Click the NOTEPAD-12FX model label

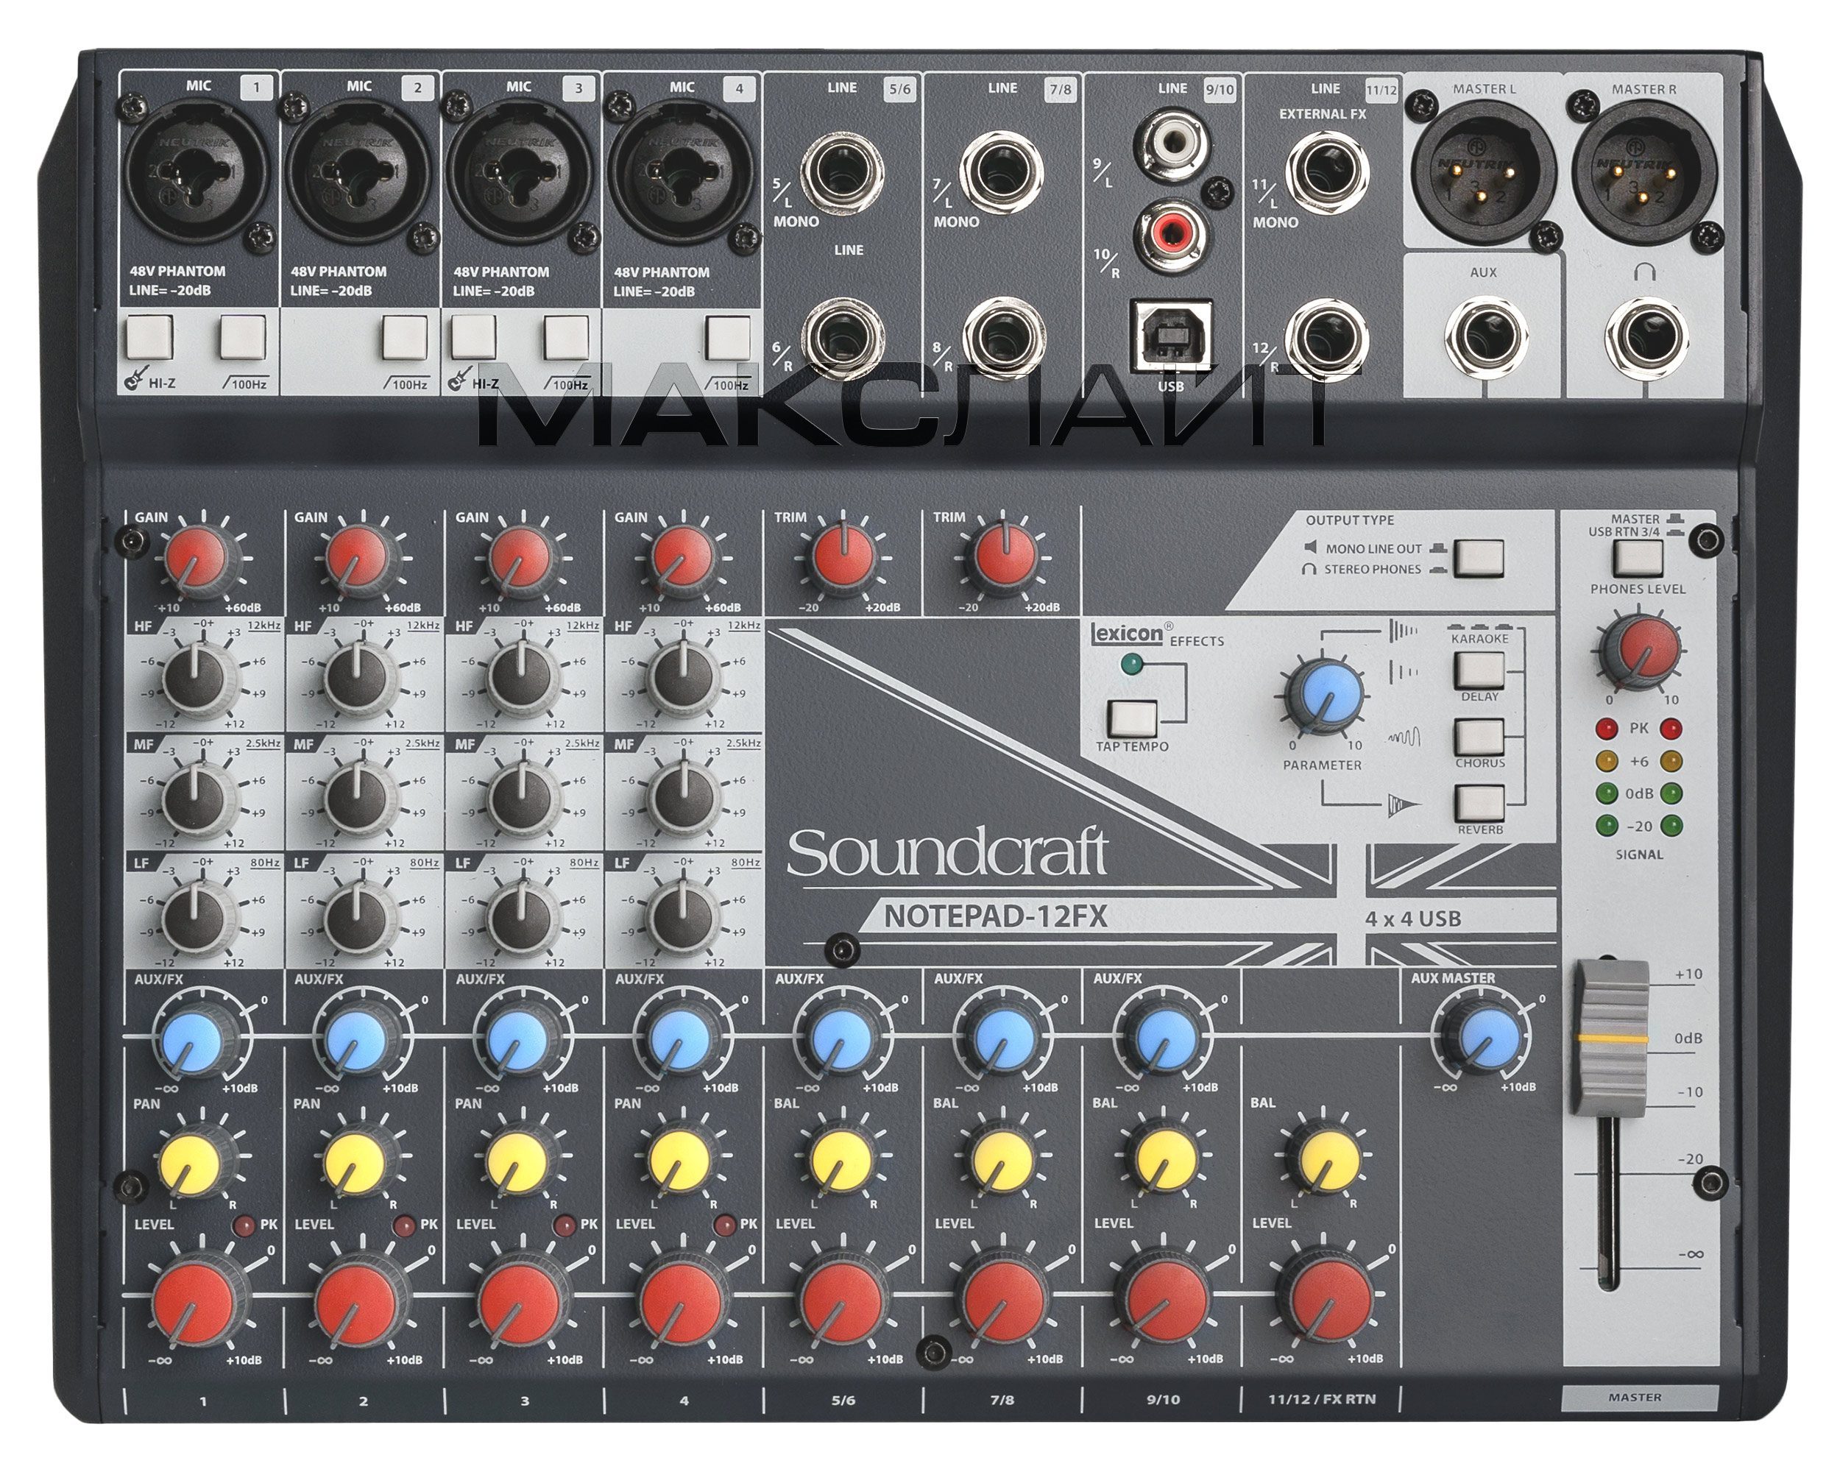(x=995, y=916)
